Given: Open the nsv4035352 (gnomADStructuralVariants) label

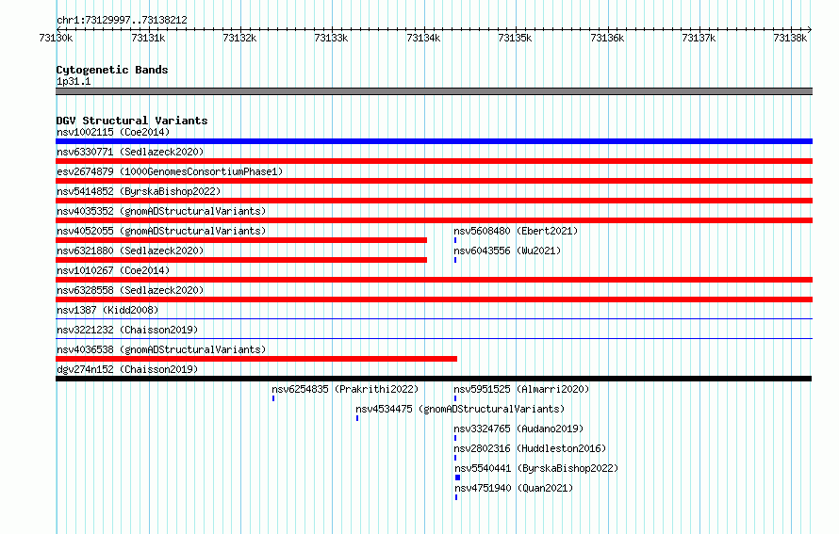Looking at the screenshot, I should click(x=161, y=211).
